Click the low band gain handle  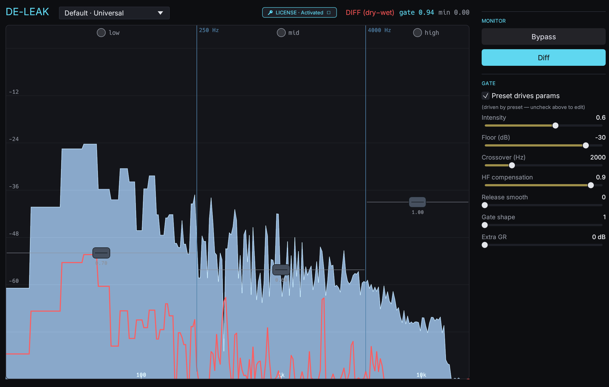point(101,253)
